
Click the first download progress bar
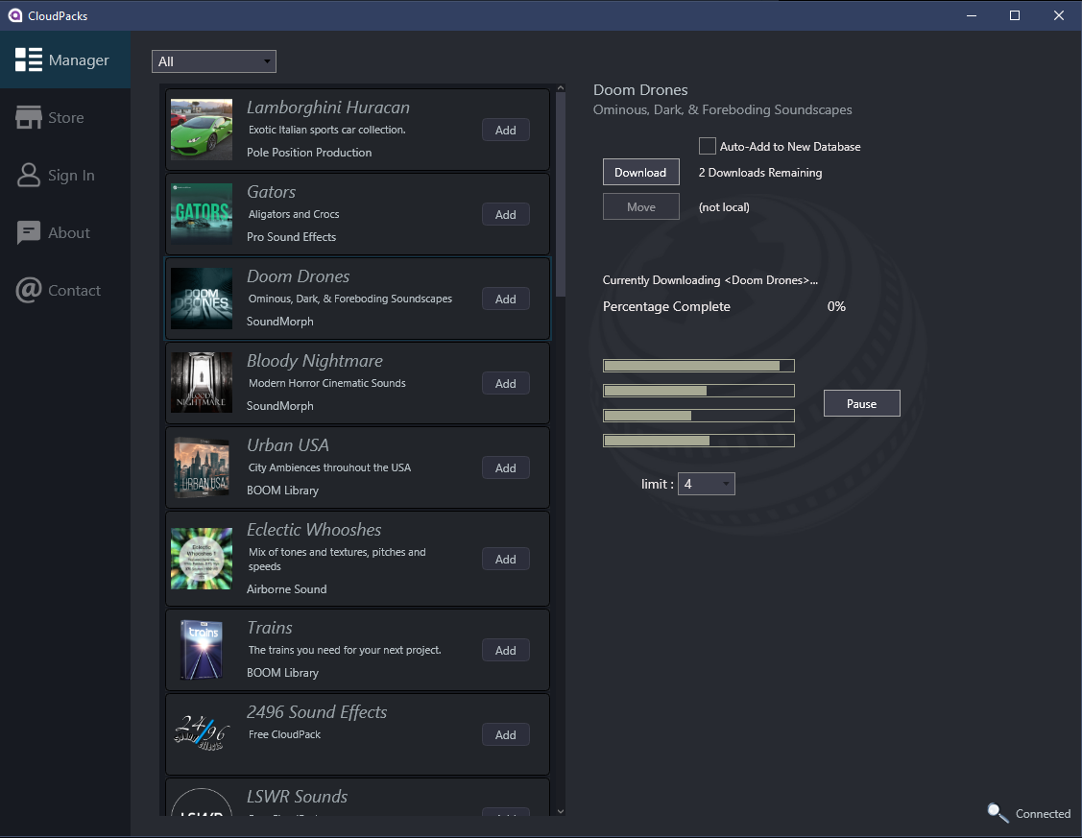[698, 366]
